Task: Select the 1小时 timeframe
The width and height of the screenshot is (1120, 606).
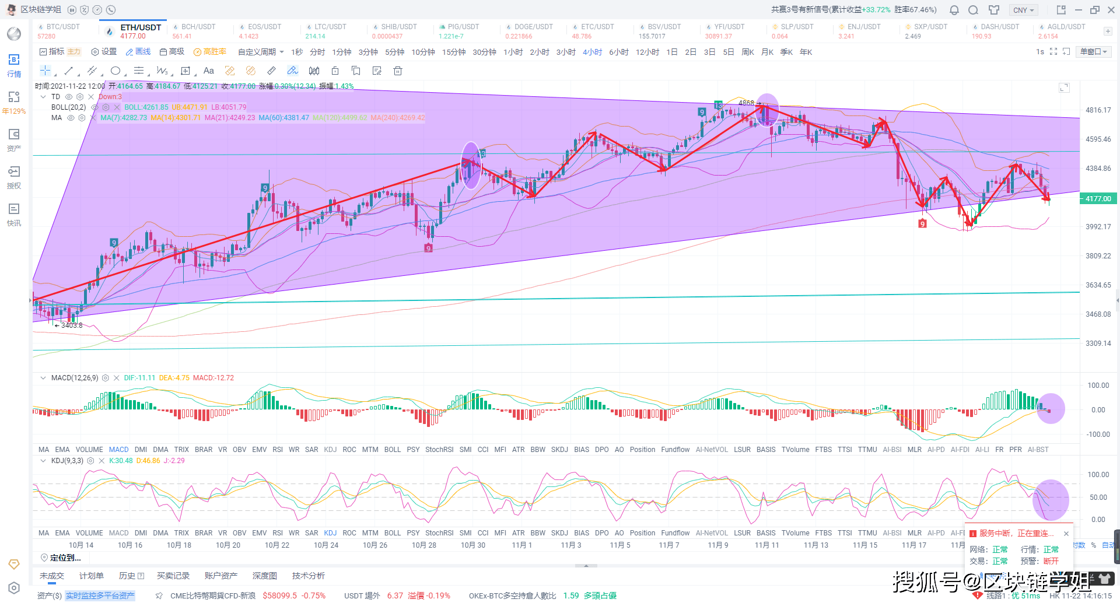Action: [x=513, y=52]
